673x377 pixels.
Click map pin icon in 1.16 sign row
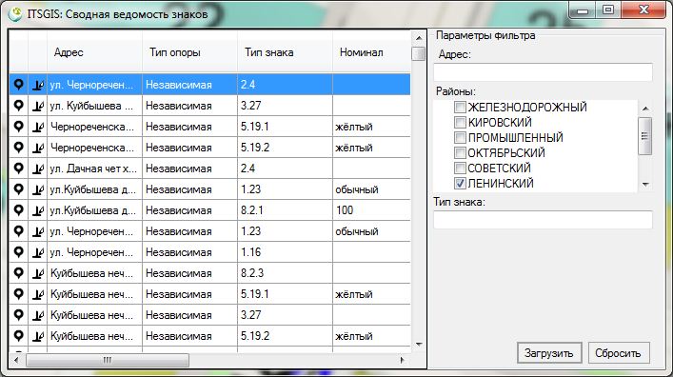point(18,251)
